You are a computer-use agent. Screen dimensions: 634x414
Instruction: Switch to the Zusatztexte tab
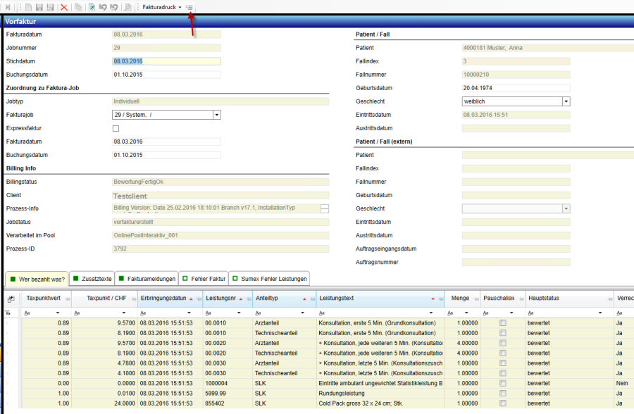click(x=93, y=279)
